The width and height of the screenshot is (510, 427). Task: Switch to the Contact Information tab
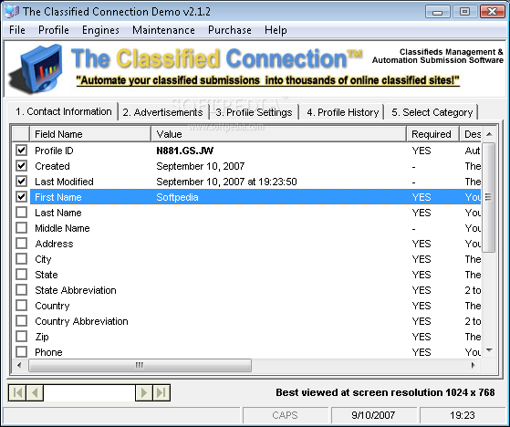[x=64, y=111]
